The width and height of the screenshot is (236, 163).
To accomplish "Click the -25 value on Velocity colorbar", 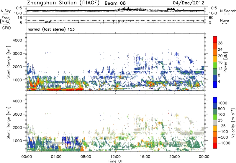I will click(222, 126).
